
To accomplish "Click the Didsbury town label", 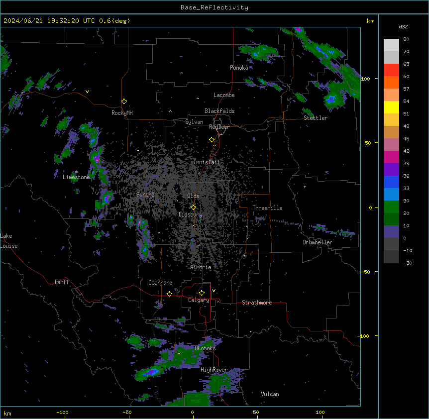I will click(x=191, y=214).
